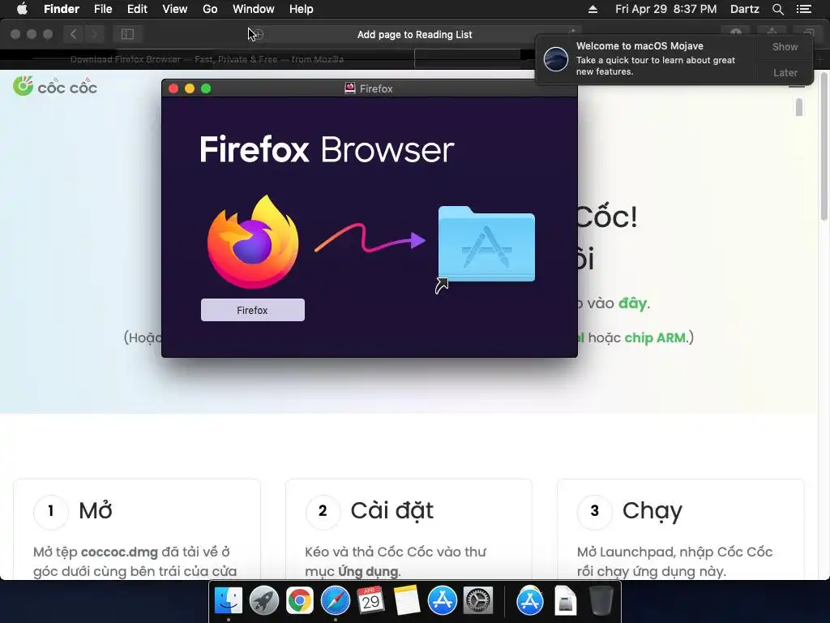Open the Help menu
Screen dimensions: 830x623
pos(302,9)
